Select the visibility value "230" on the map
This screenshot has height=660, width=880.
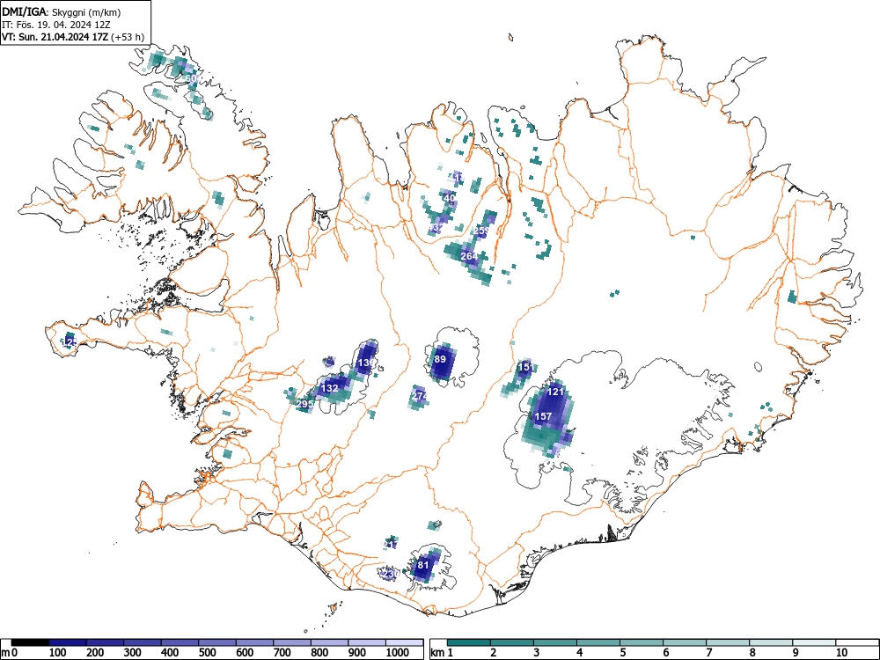click(390, 574)
